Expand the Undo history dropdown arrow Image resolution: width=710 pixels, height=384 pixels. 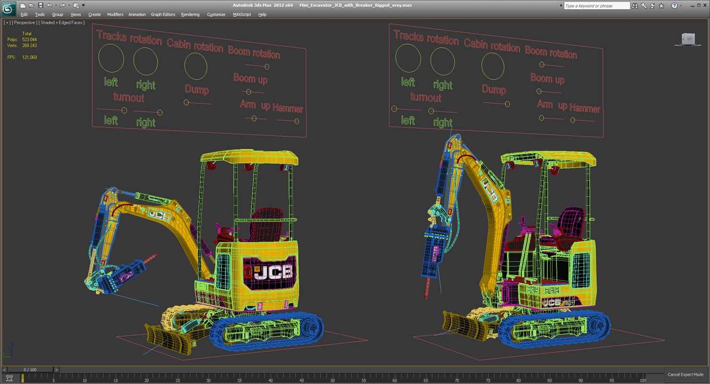coord(55,5)
